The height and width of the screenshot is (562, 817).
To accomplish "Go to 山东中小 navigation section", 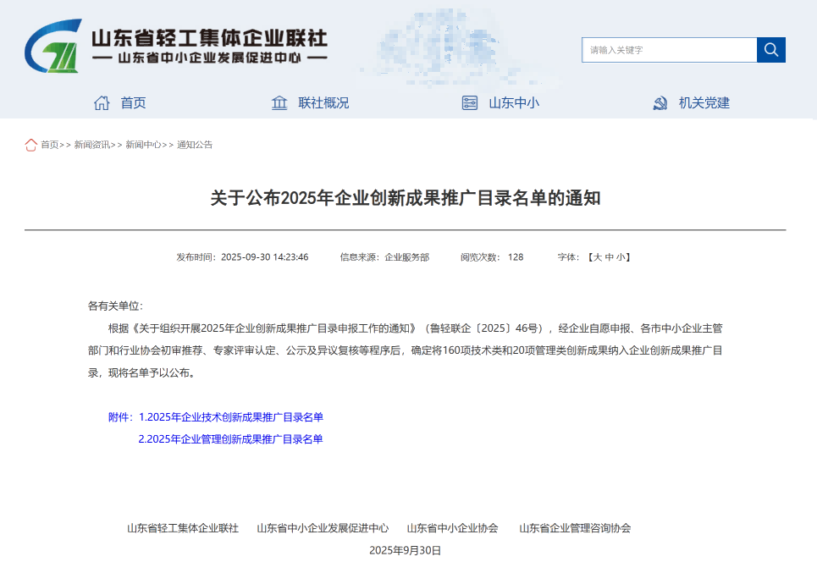I will (x=514, y=103).
